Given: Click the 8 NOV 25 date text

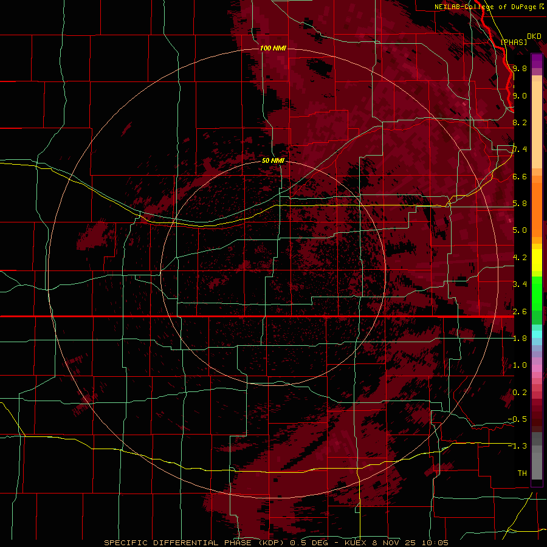Looking at the screenshot, I should click(396, 543).
